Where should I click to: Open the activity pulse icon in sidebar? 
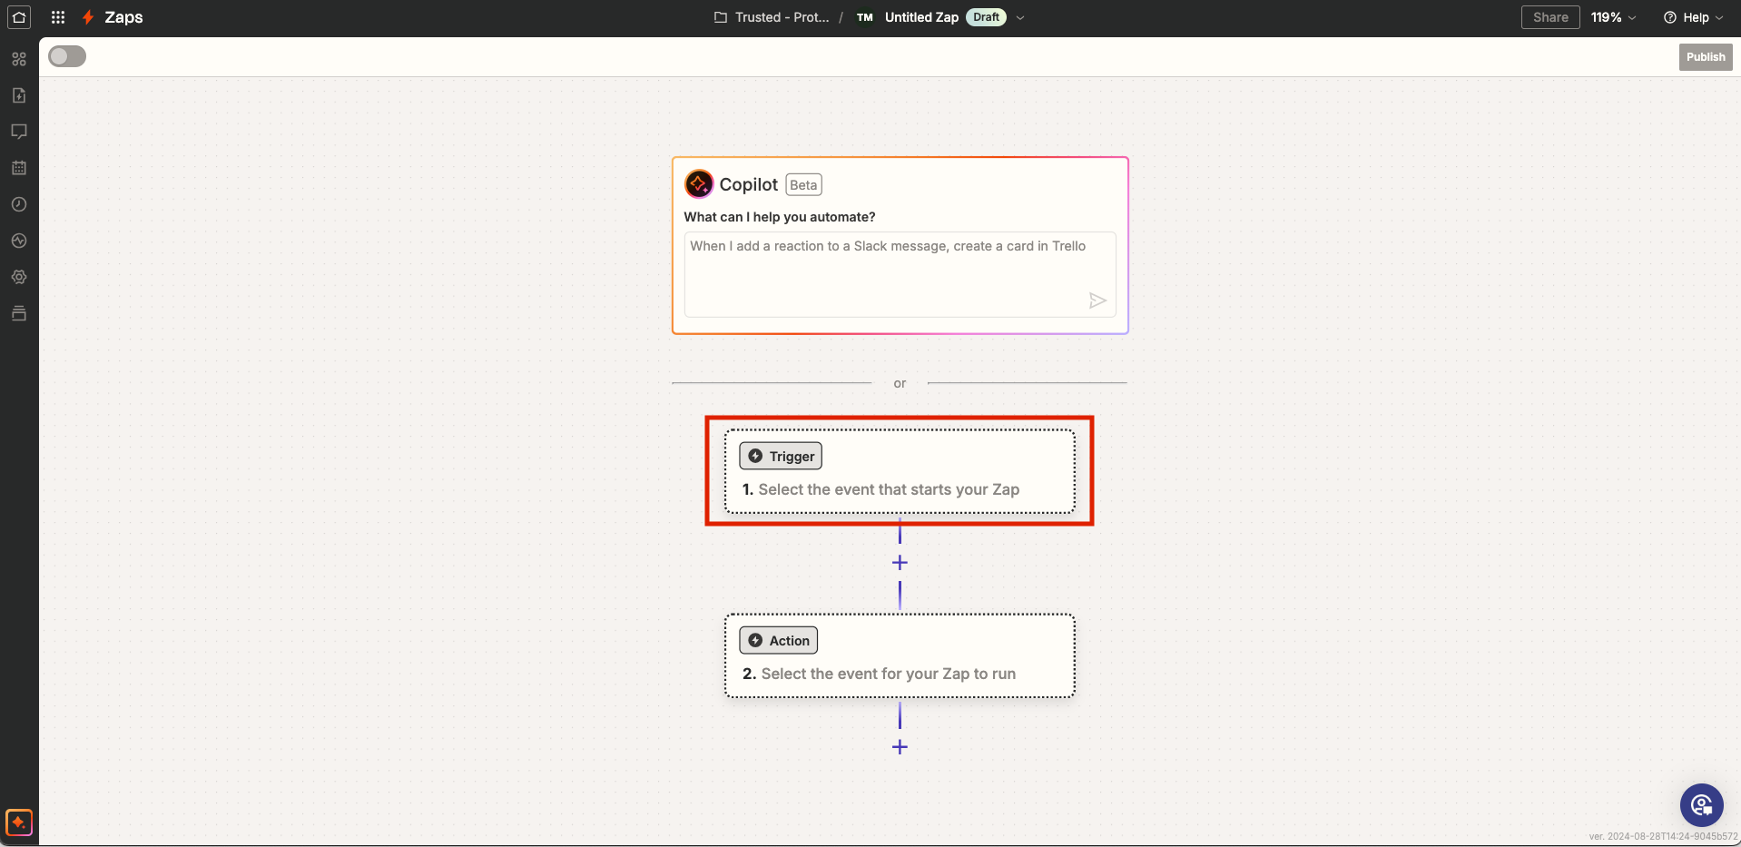pos(19,241)
